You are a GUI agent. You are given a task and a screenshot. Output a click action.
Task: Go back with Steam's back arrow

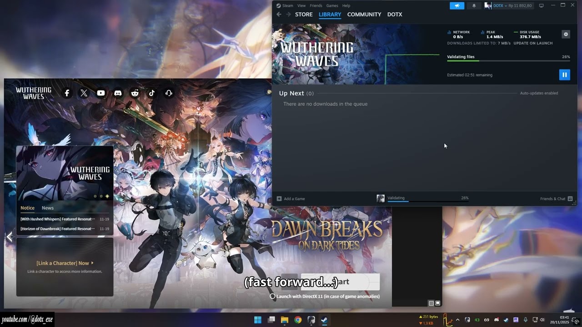[279, 15]
